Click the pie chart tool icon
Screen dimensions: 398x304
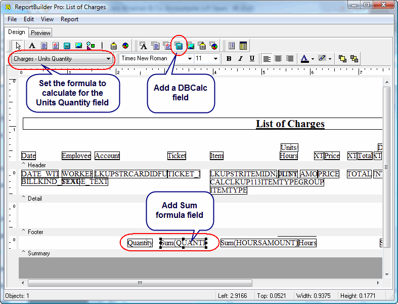[125, 46]
